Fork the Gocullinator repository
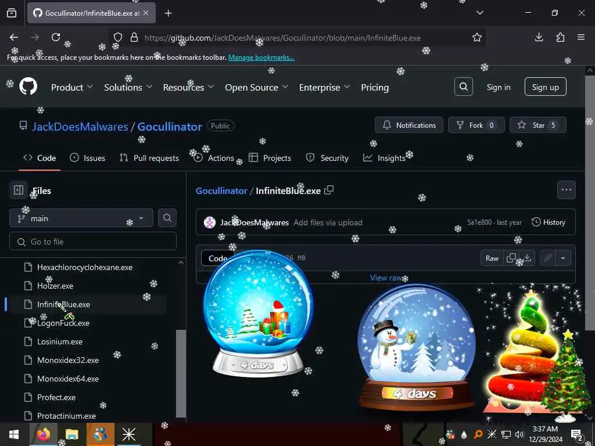This screenshot has width=595, height=446. [476, 125]
